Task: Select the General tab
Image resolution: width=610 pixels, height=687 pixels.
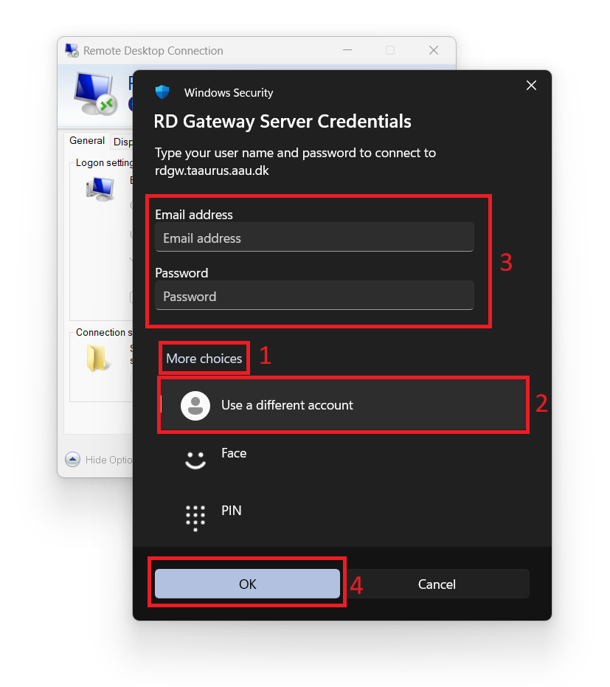Action: (x=86, y=140)
